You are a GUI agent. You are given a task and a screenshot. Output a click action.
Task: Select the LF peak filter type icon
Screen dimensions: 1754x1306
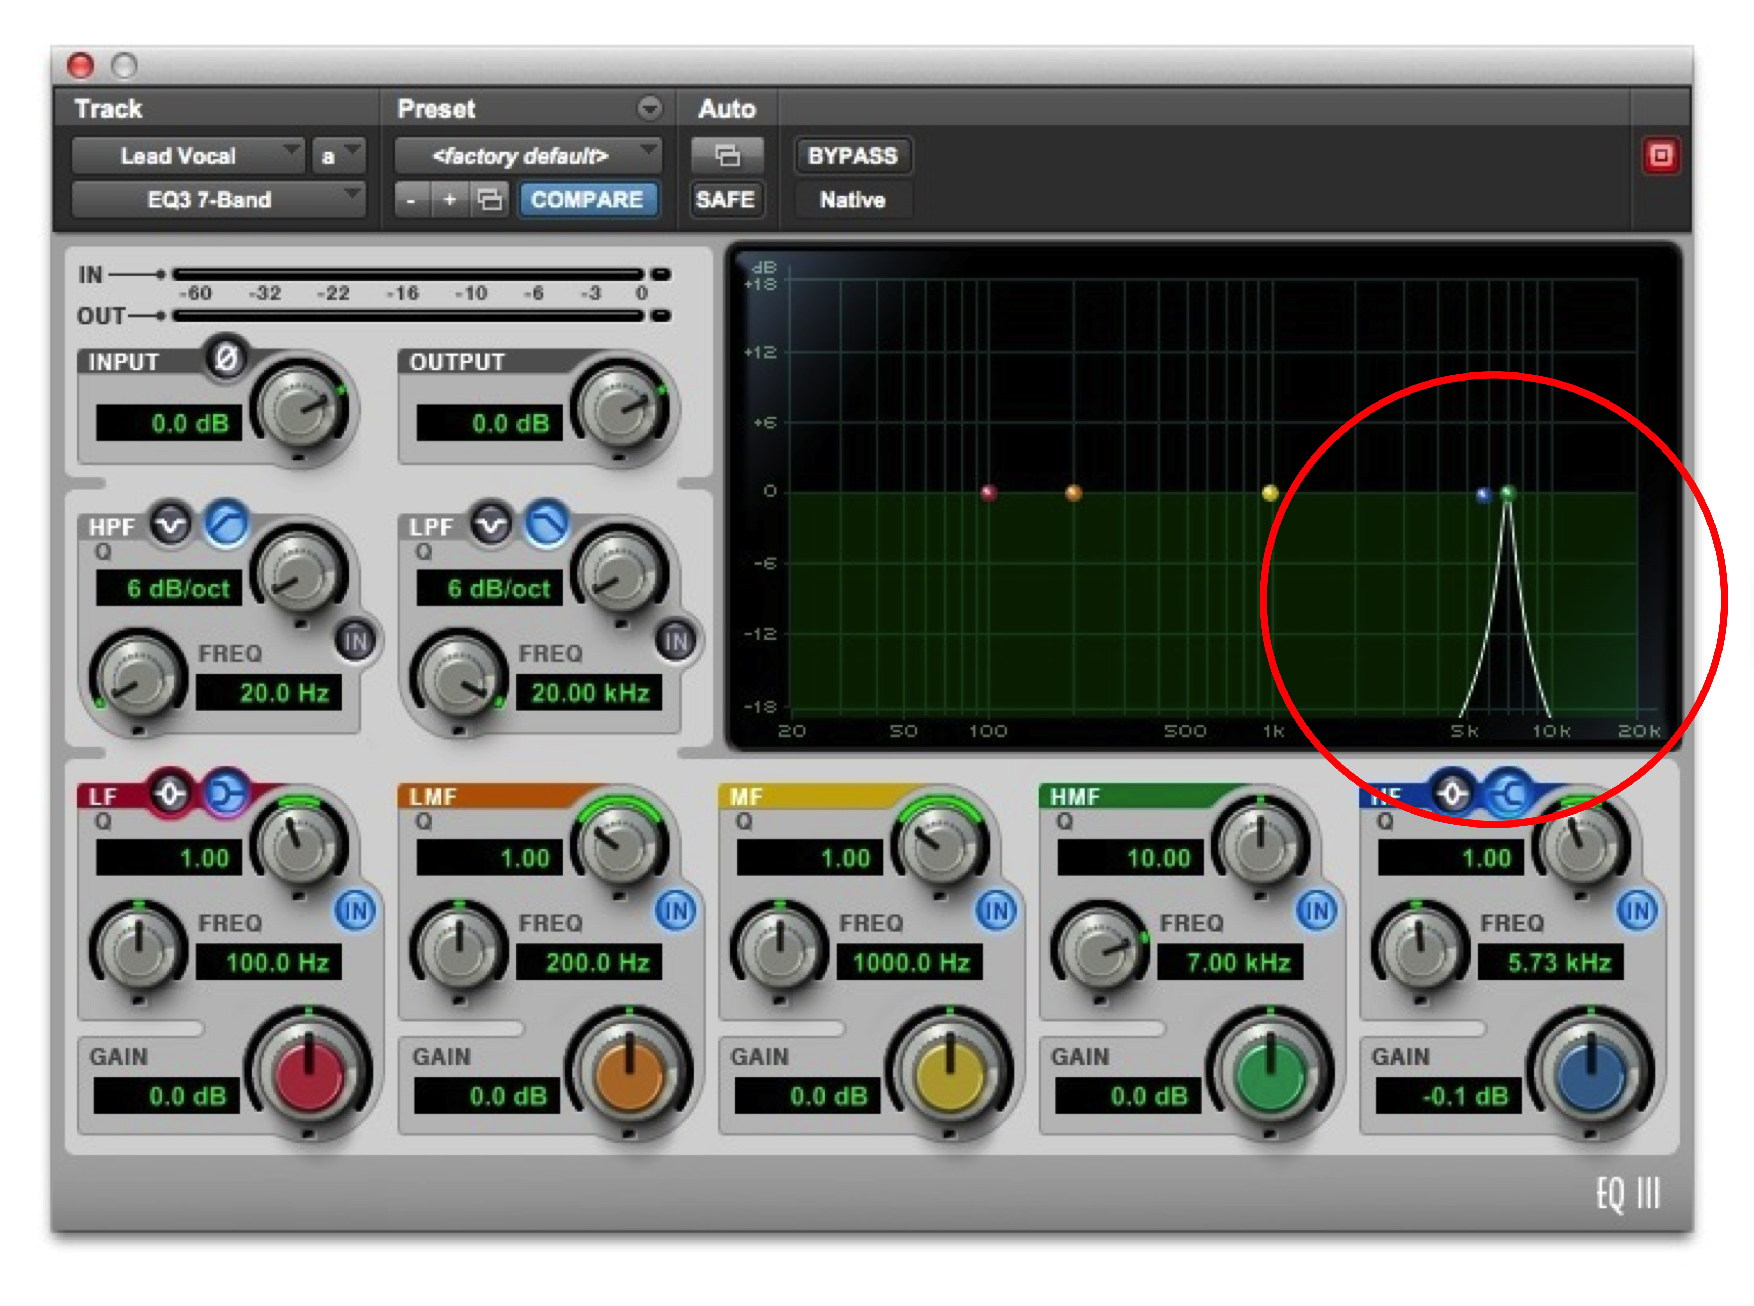click(x=171, y=793)
